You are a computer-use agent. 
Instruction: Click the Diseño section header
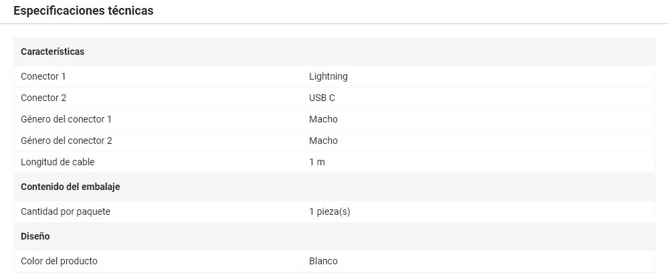coord(35,236)
